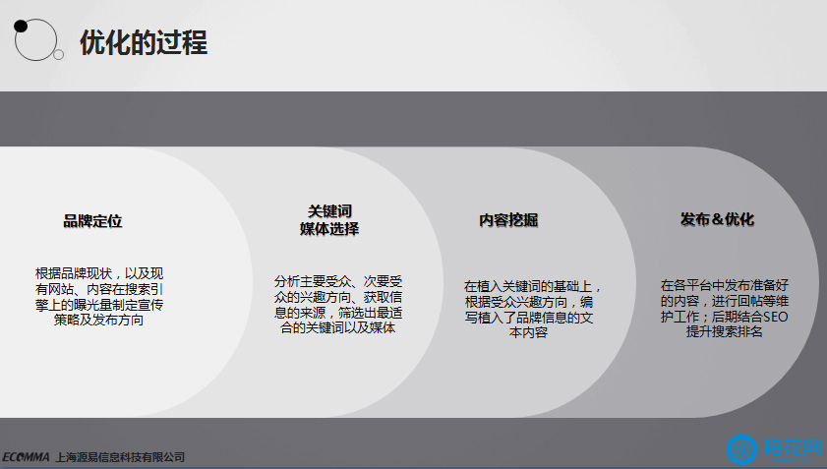Click the ECOMMA logo in the footer
Screen dimensions: 827x469
coord(27,457)
